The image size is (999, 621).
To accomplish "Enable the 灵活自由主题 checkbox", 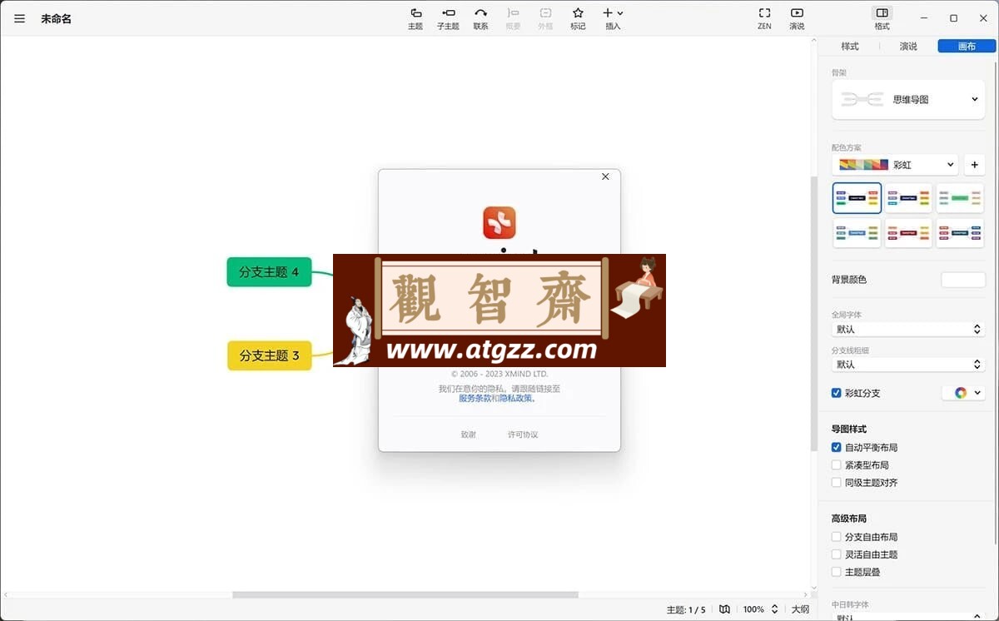I will click(837, 554).
